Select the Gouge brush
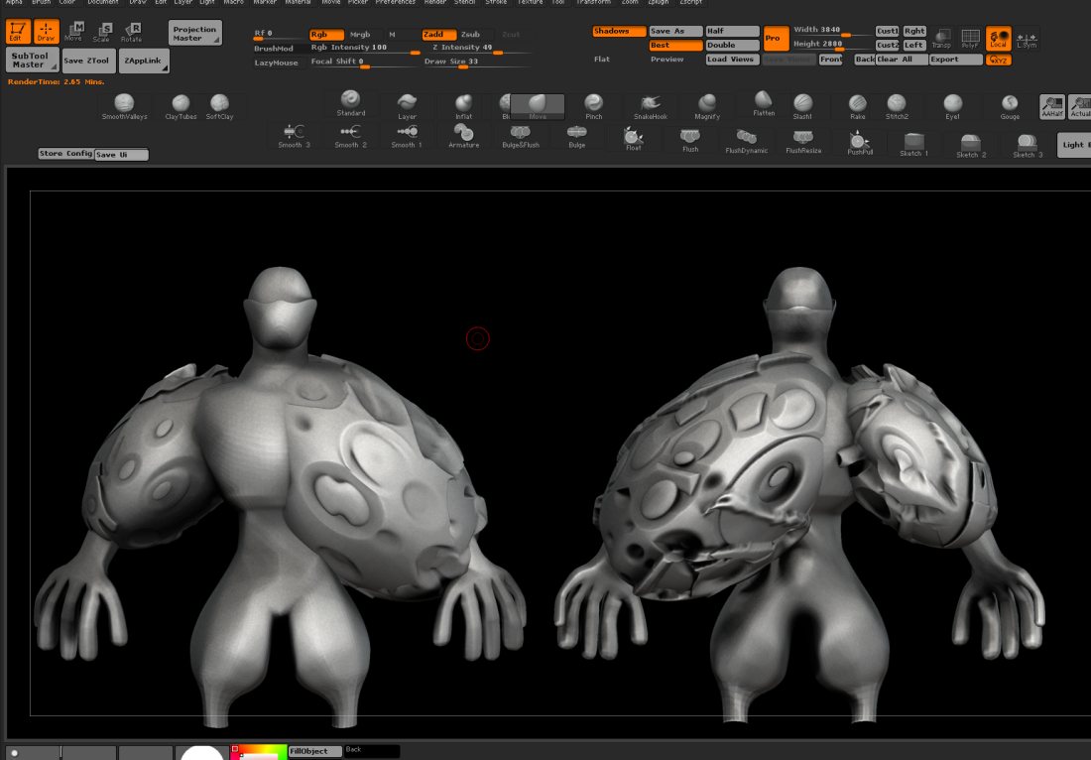The image size is (1091, 760). [1010, 106]
